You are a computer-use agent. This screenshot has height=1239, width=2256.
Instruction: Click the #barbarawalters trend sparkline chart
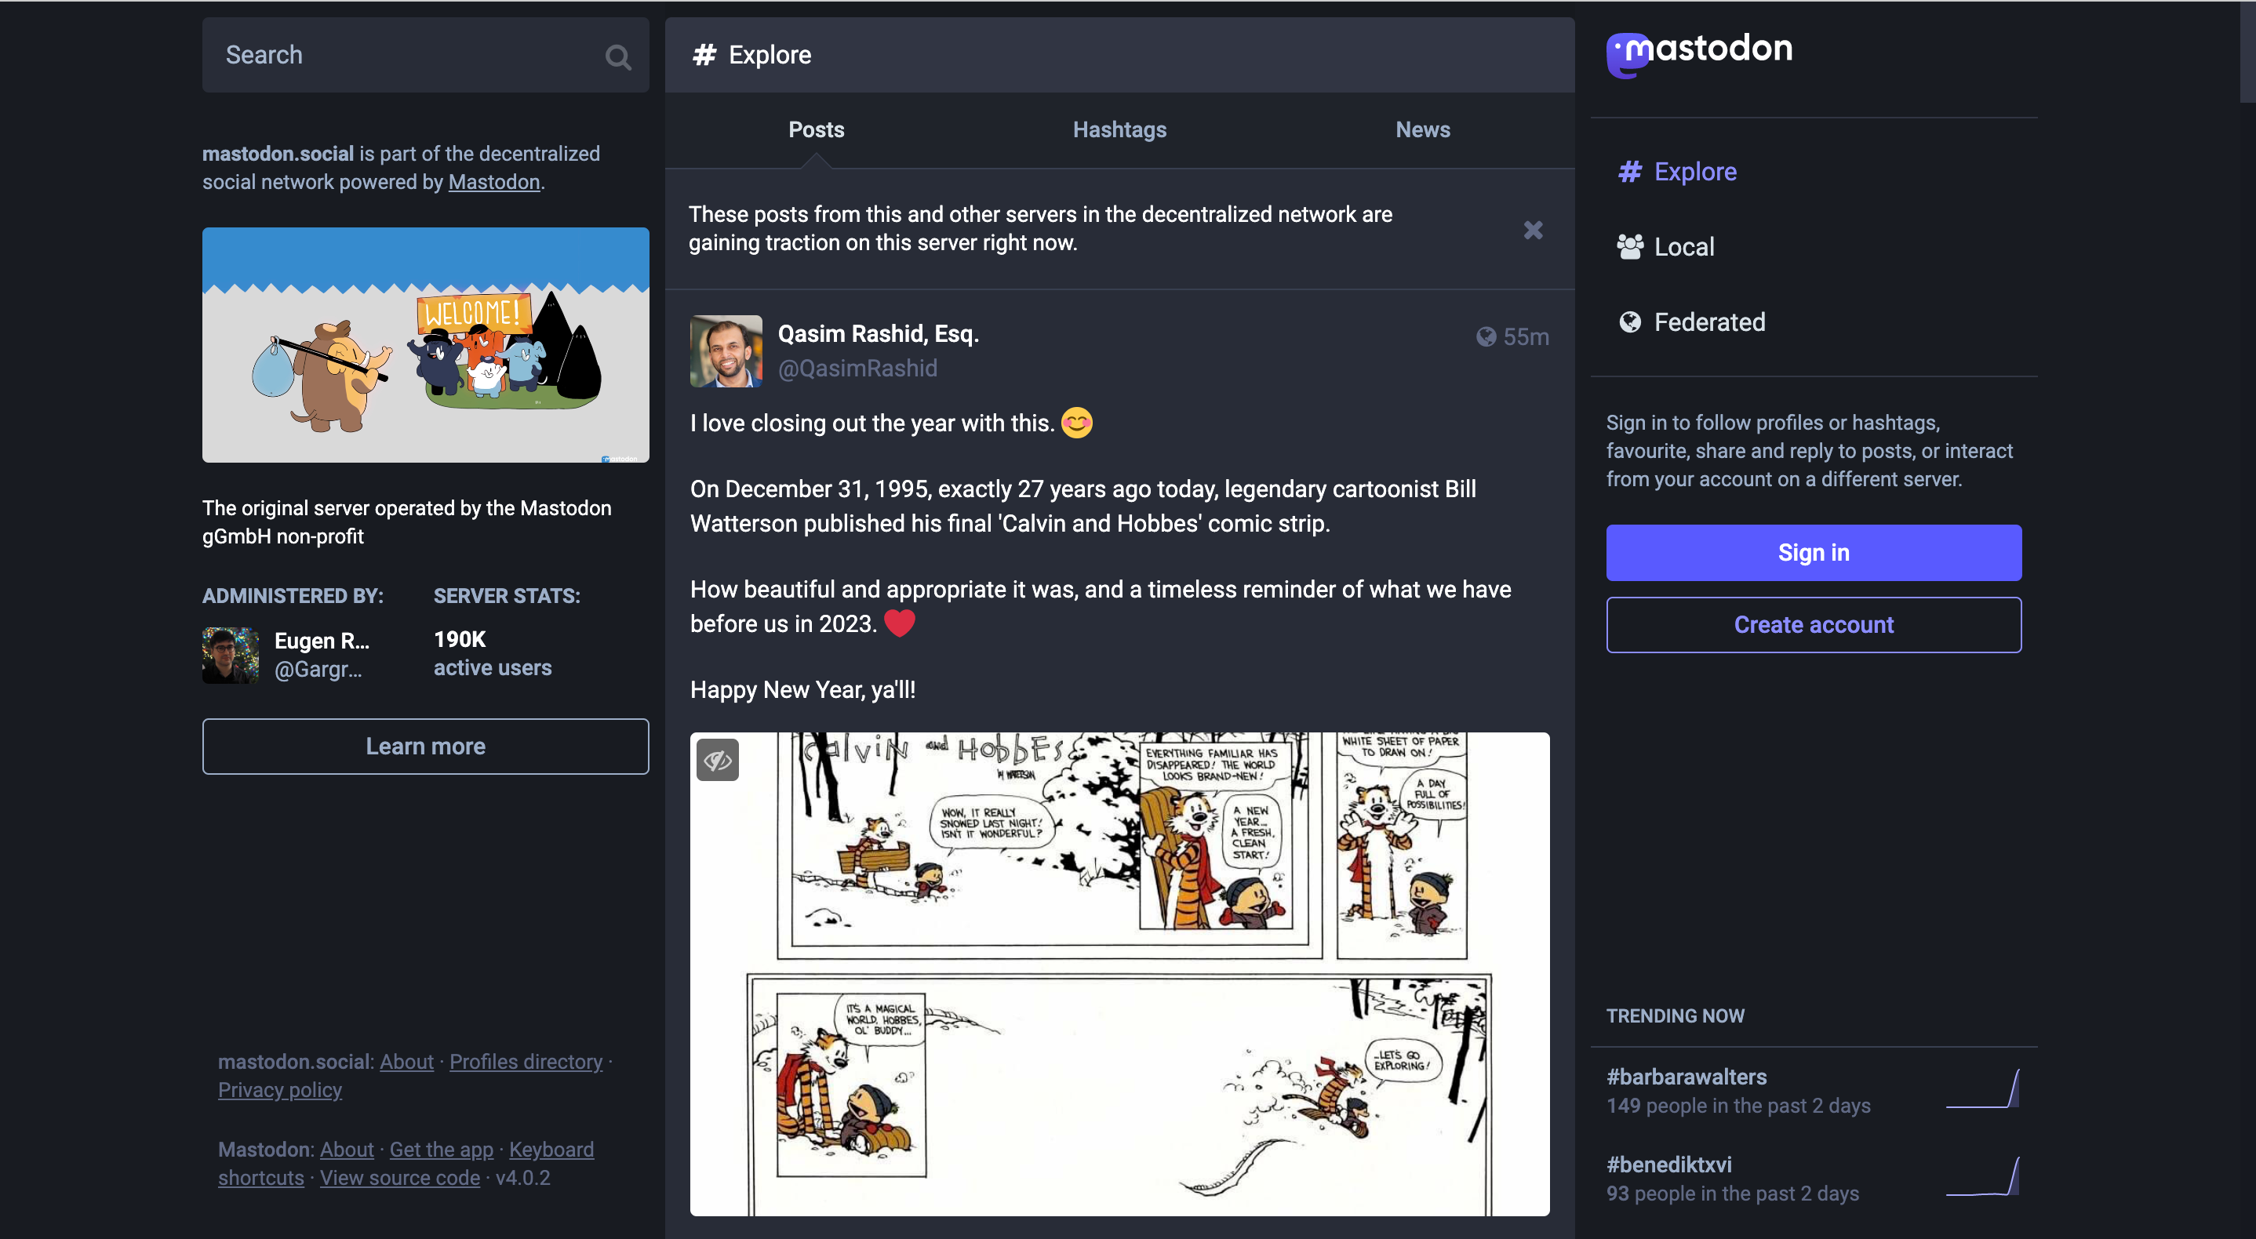pos(1982,1088)
